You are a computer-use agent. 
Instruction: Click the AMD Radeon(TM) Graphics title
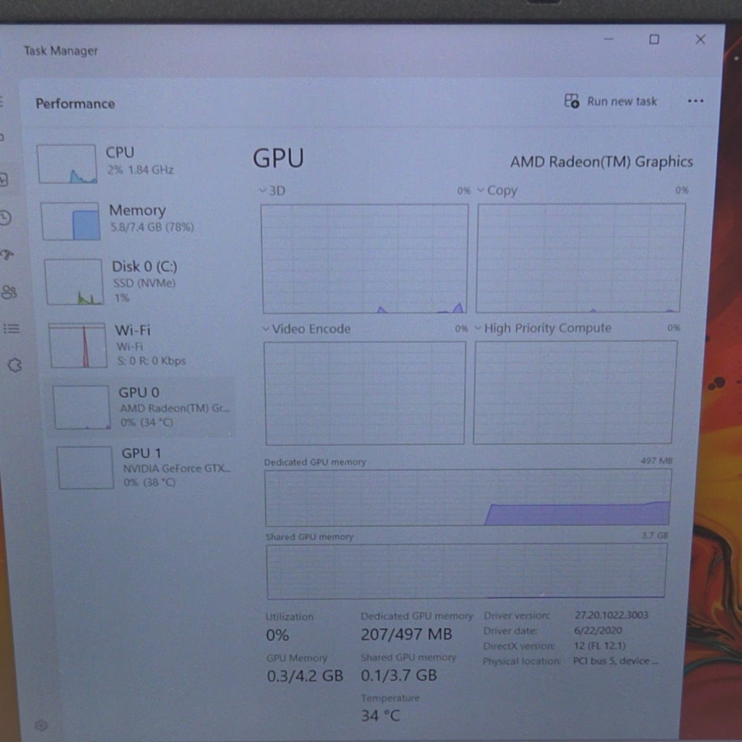[x=602, y=162]
